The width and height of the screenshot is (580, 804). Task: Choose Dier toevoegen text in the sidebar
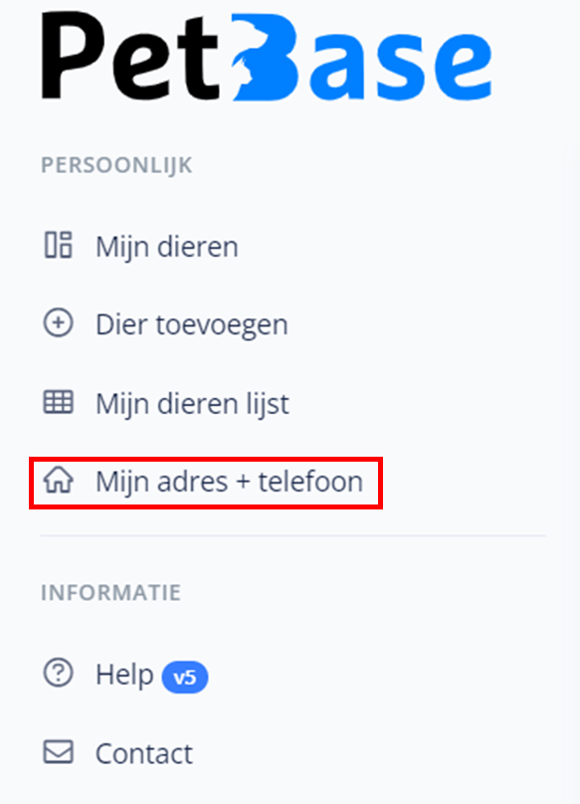pos(192,325)
